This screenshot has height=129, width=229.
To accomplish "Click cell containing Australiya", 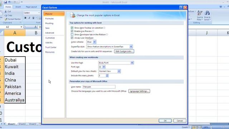I will [x=15, y=100].
